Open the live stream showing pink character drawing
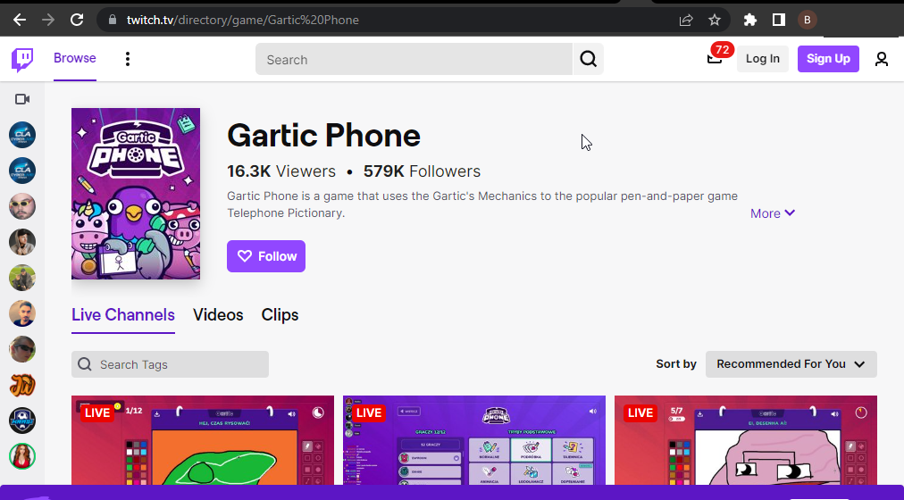Image resolution: width=904 pixels, height=500 pixels. point(746,440)
